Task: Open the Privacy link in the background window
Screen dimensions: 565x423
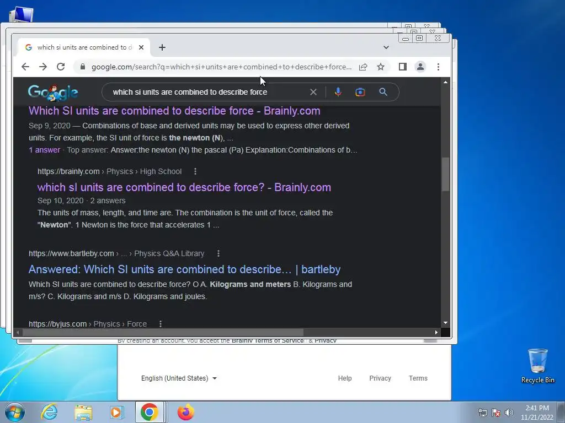Action: (x=380, y=378)
